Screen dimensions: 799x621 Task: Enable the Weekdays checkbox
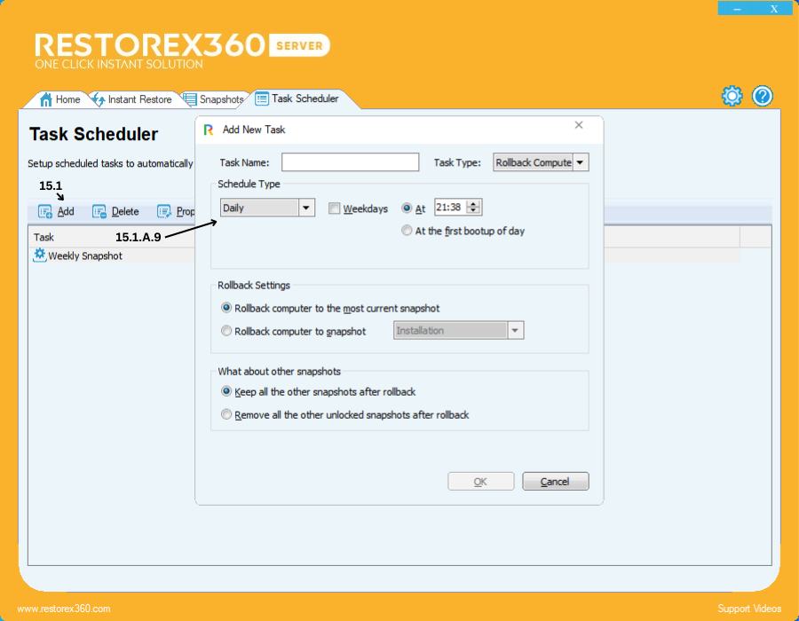pos(335,208)
